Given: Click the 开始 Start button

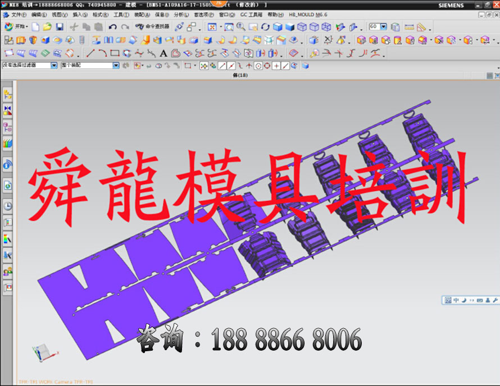Looking at the screenshot, I should pyautogui.click(x=16, y=27).
